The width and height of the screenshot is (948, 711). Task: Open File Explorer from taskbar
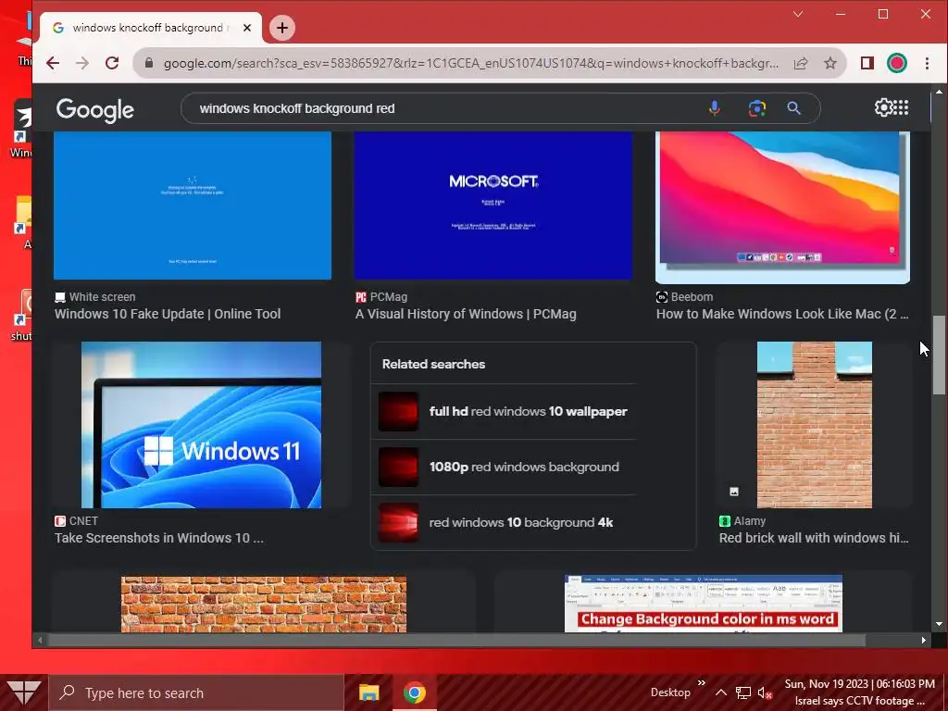pos(368,692)
